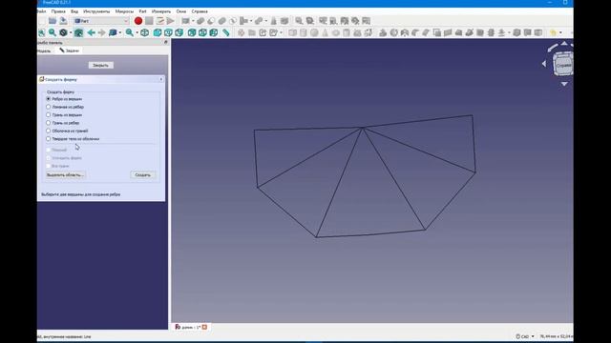Switch to Right view cube icon
Image resolution: width=611 pixels, height=343 pixels.
pos(179,32)
